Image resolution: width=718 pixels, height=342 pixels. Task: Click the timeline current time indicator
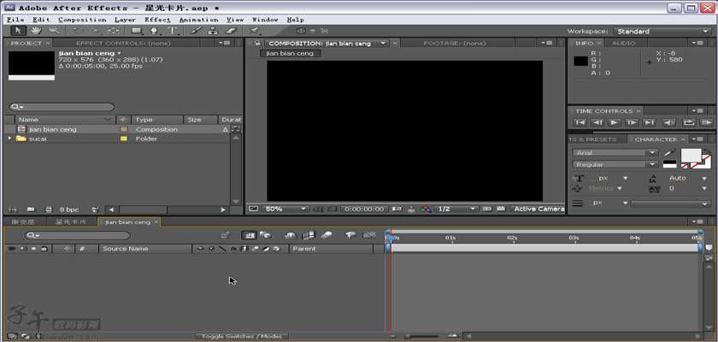tap(390, 238)
